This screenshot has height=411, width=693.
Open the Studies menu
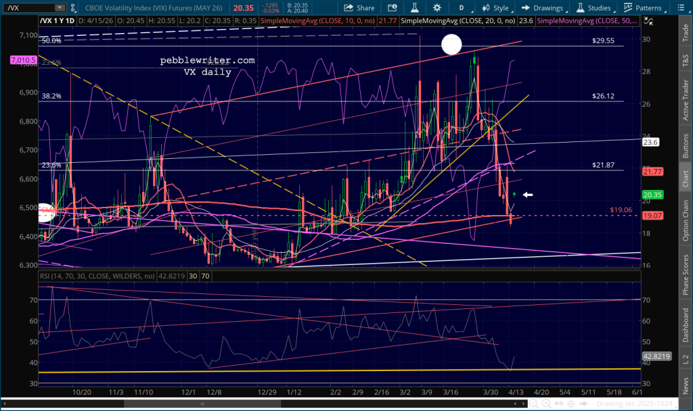click(x=594, y=8)
